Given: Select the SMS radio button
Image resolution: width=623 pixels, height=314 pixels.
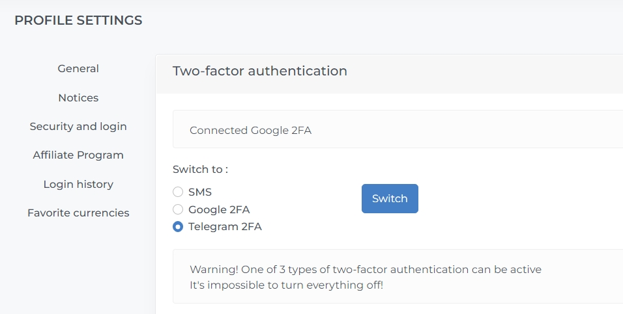Looking at the screenshot, I should pos(178,192).
